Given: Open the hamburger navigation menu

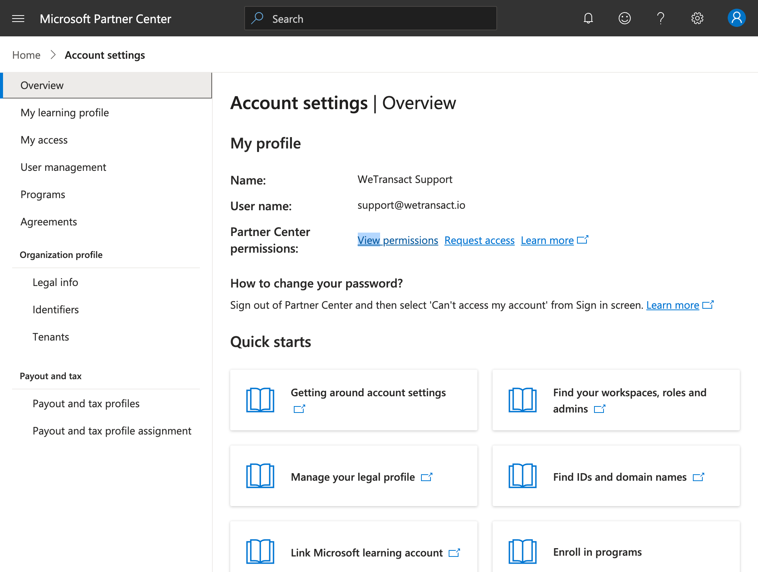Looking at the screenshot, I should [x=18, y=19].
